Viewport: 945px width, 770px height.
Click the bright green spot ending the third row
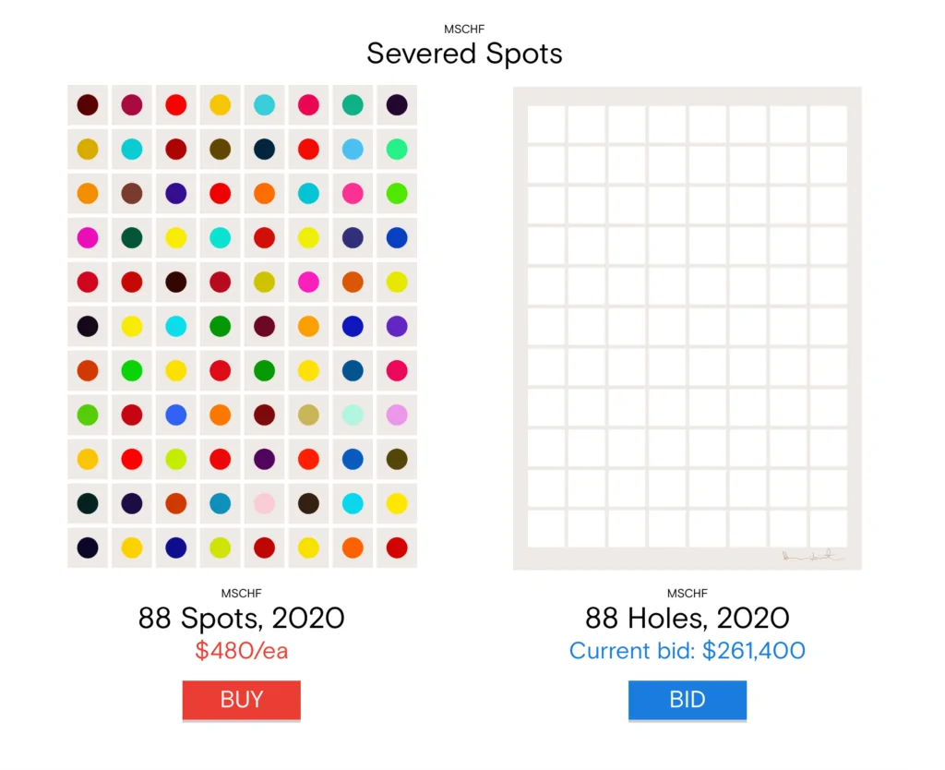397,194
